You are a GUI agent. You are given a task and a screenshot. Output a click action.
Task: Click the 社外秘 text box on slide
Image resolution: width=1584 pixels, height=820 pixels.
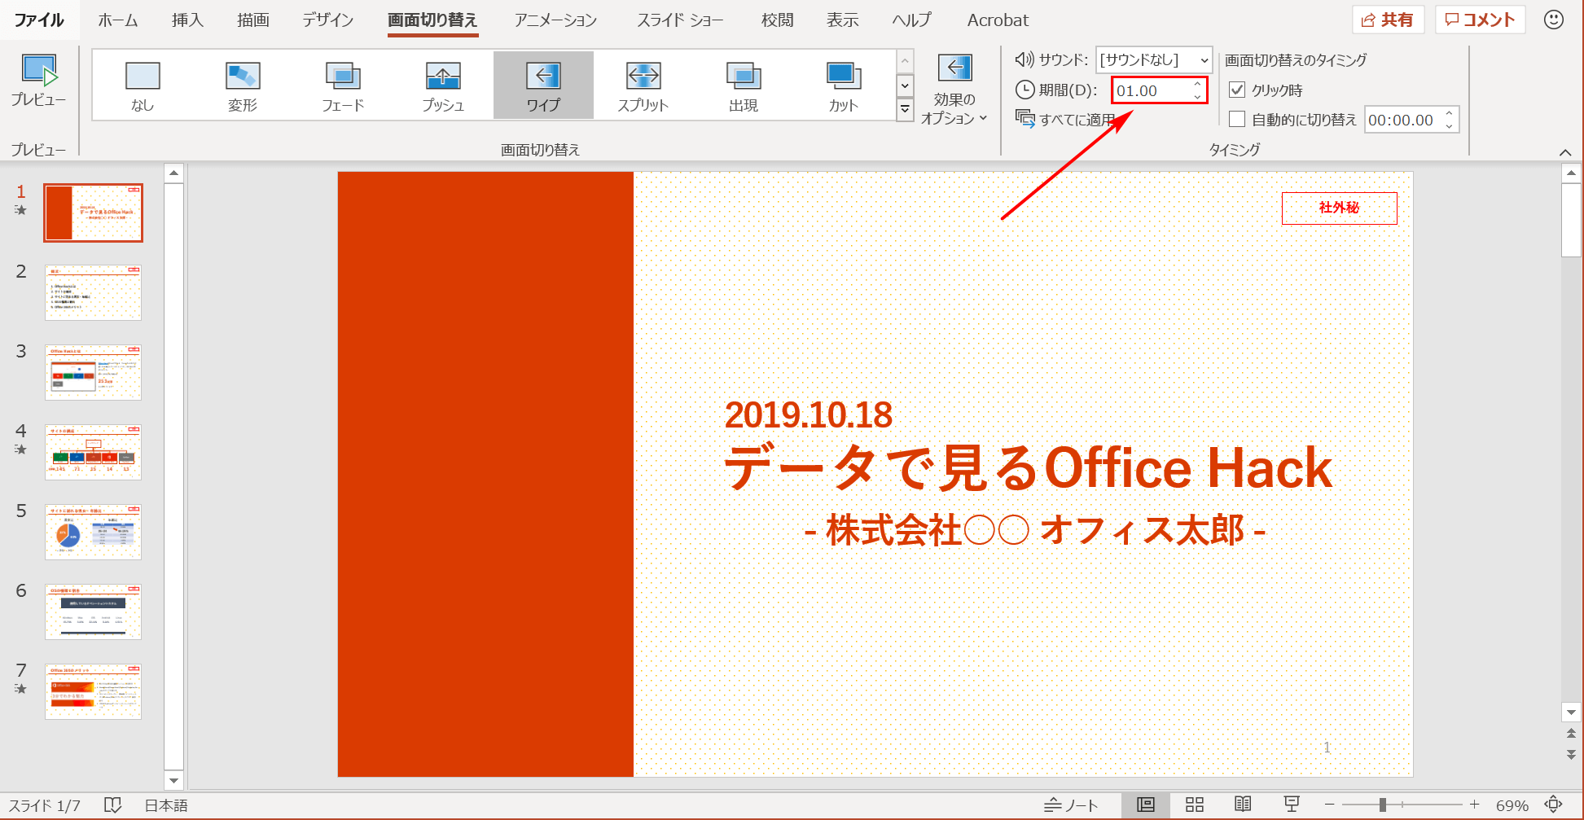(1339, 208)
